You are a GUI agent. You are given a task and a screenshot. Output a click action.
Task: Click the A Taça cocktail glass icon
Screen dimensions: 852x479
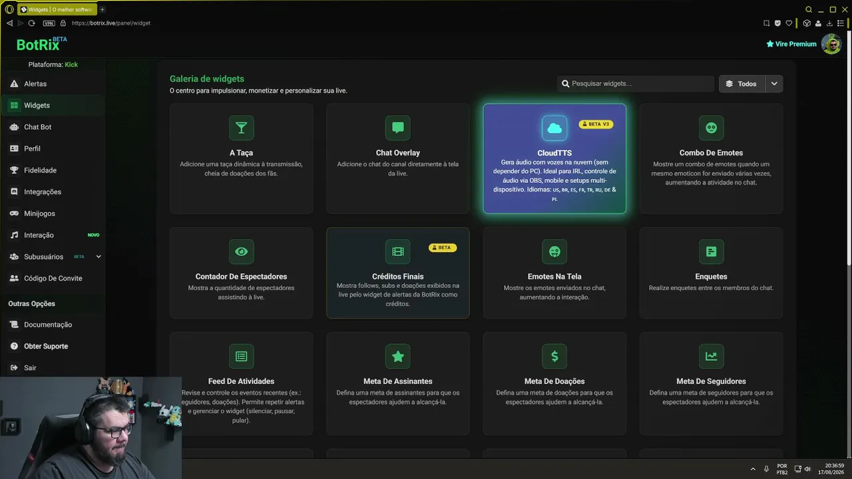click(x=241, y=128)
